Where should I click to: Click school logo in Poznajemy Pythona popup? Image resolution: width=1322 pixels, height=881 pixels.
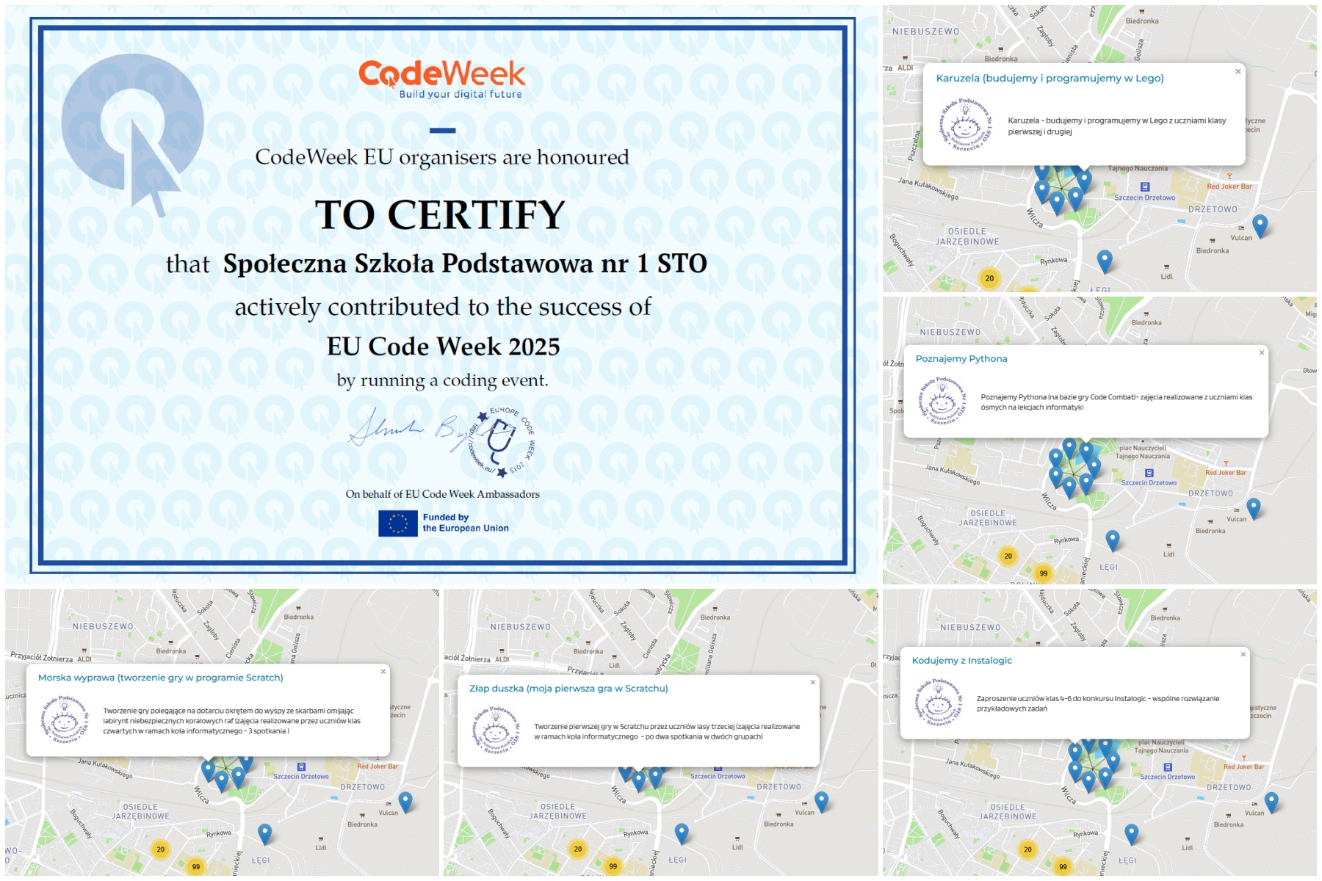(x=942, y=402)
